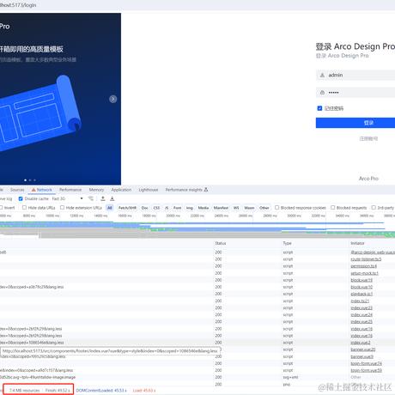Filter requests by Wasm
This screenshot has height=395, width=395.
249,208
